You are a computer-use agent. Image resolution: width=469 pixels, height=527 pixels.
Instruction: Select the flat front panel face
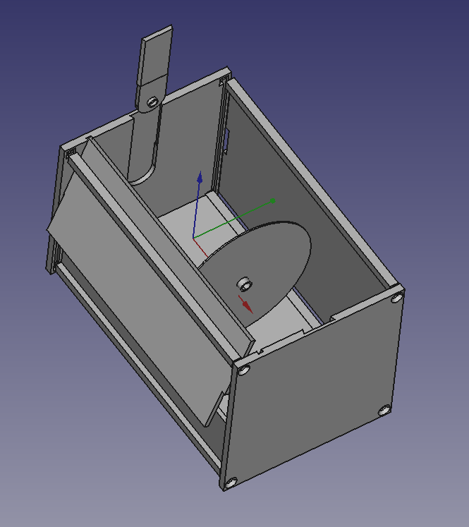coord(312,390)
